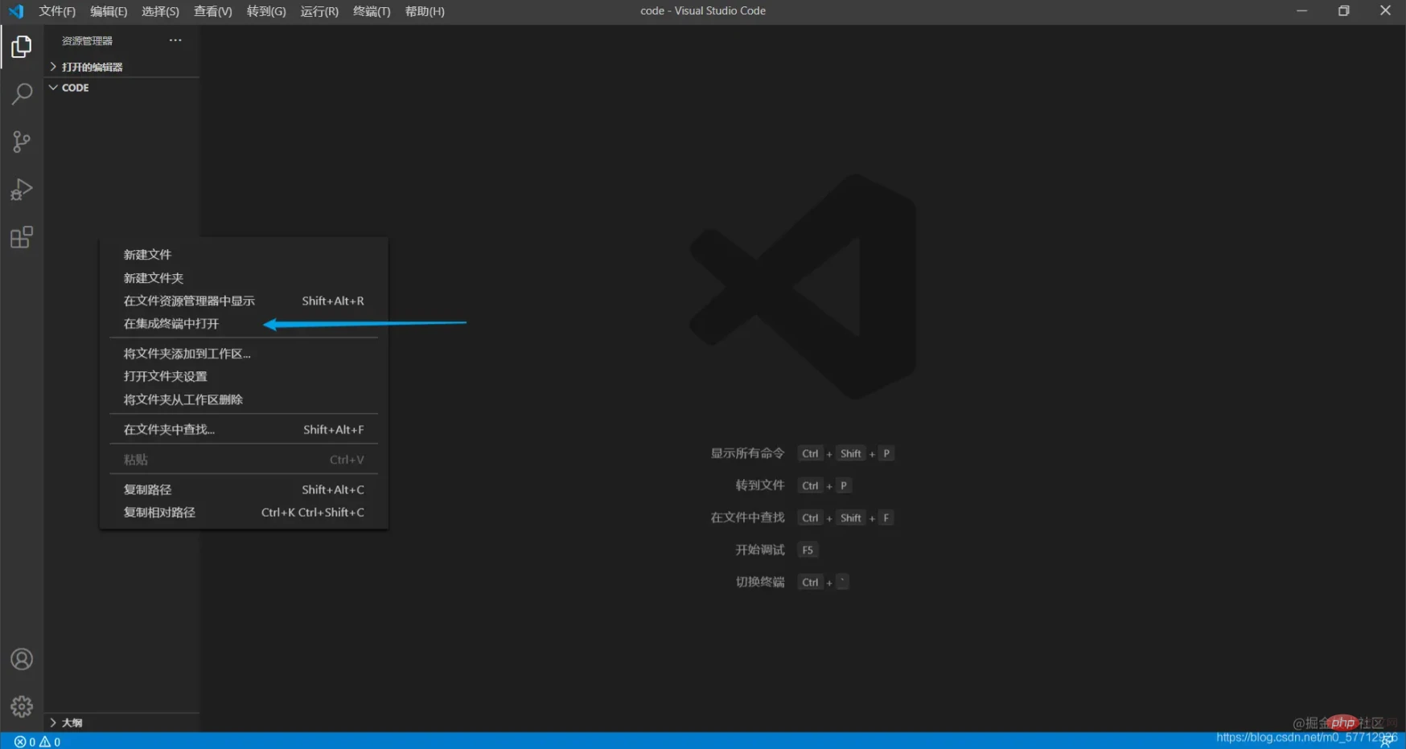Choose 新建文件夹 from context menu
The width and height of the screenshot is (1406, 749).
pos(244,278)
